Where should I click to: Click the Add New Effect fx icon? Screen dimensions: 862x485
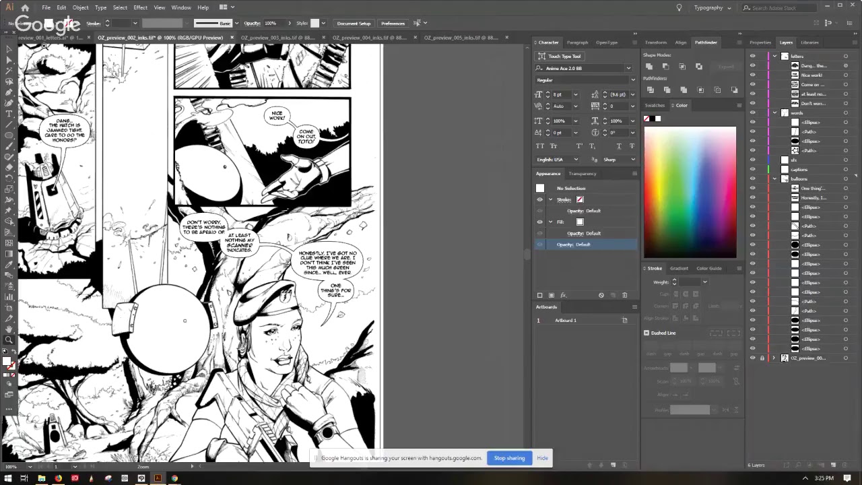pos(564,295)
